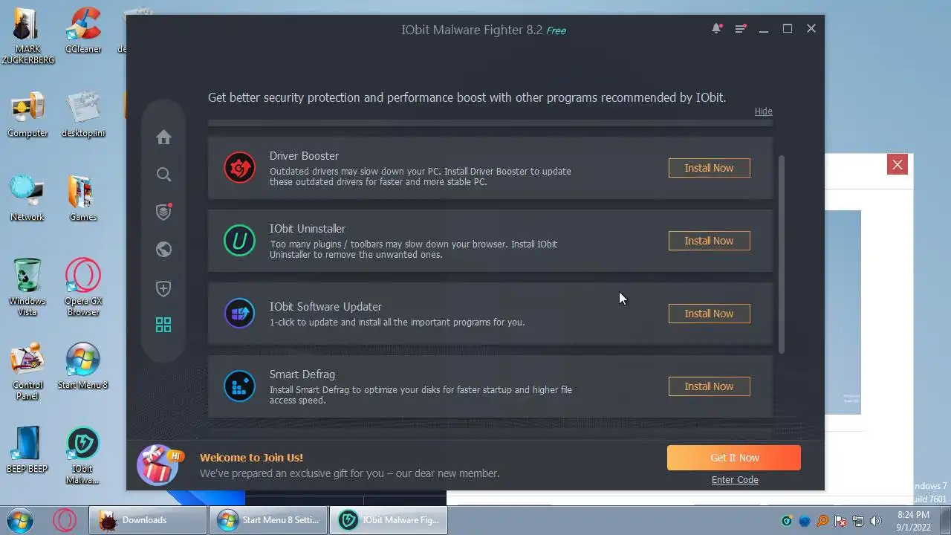
Task: Select the CCleaner desktop icon
Action: tap(83, 30)
